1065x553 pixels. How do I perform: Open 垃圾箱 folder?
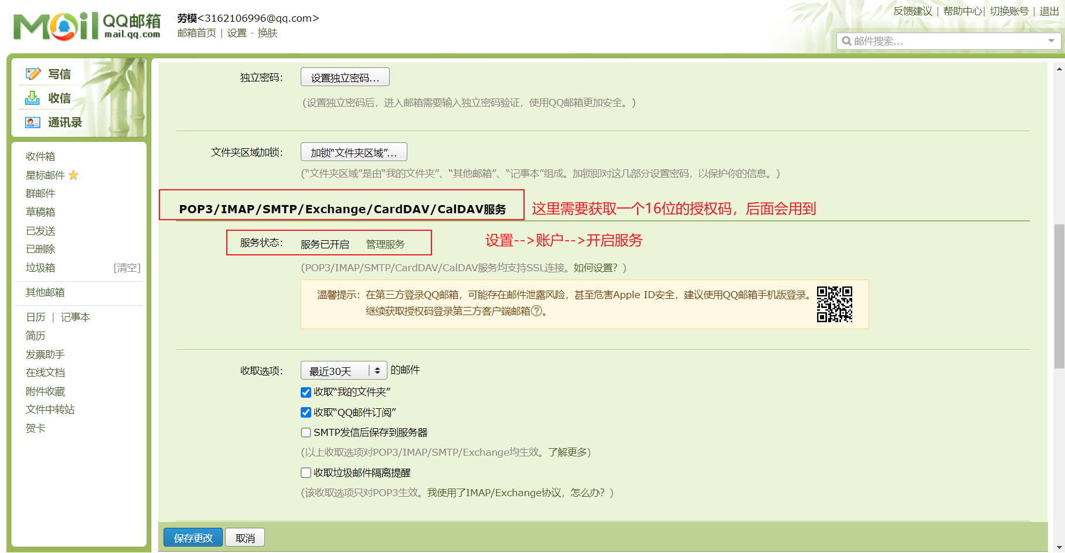(x=40, y=268)
